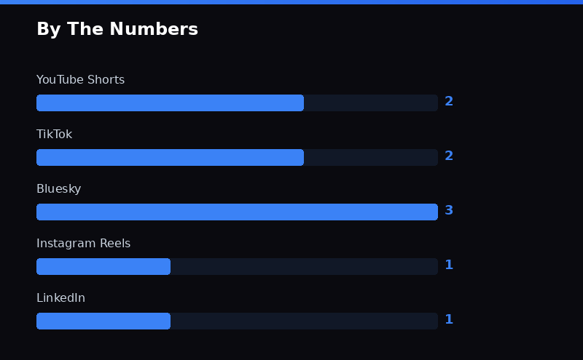Image resolution: width=583 pixels, height=360 pixels.
Task: Click the full Bluesky progress bar
Action: (x=237, y=212)
